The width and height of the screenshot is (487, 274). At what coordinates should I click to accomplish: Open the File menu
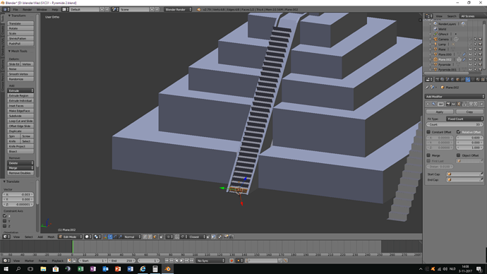[x=16, y=10]
